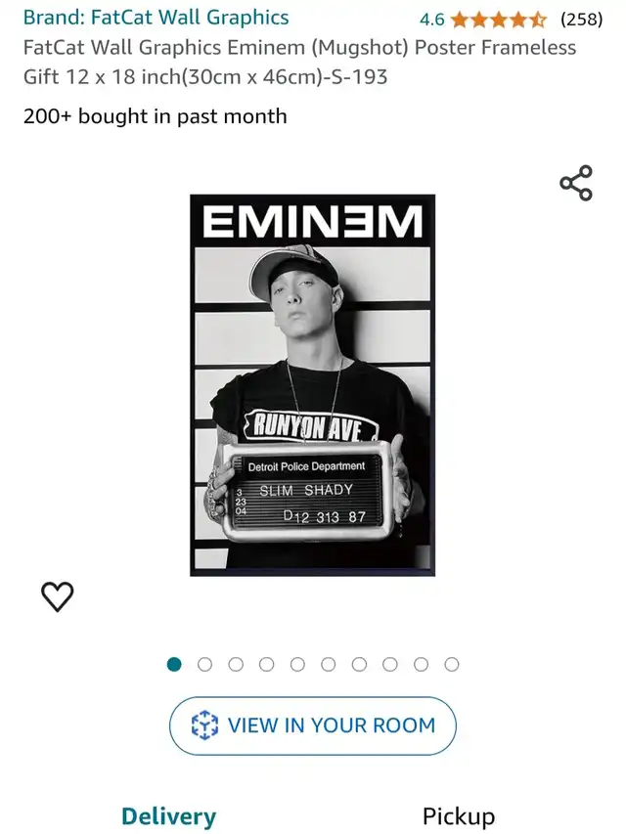Image resolution: width=626 pixels, height=834 pixels.
Task: Open the Eminem mugshot poster image
Action: pos(312,385)
